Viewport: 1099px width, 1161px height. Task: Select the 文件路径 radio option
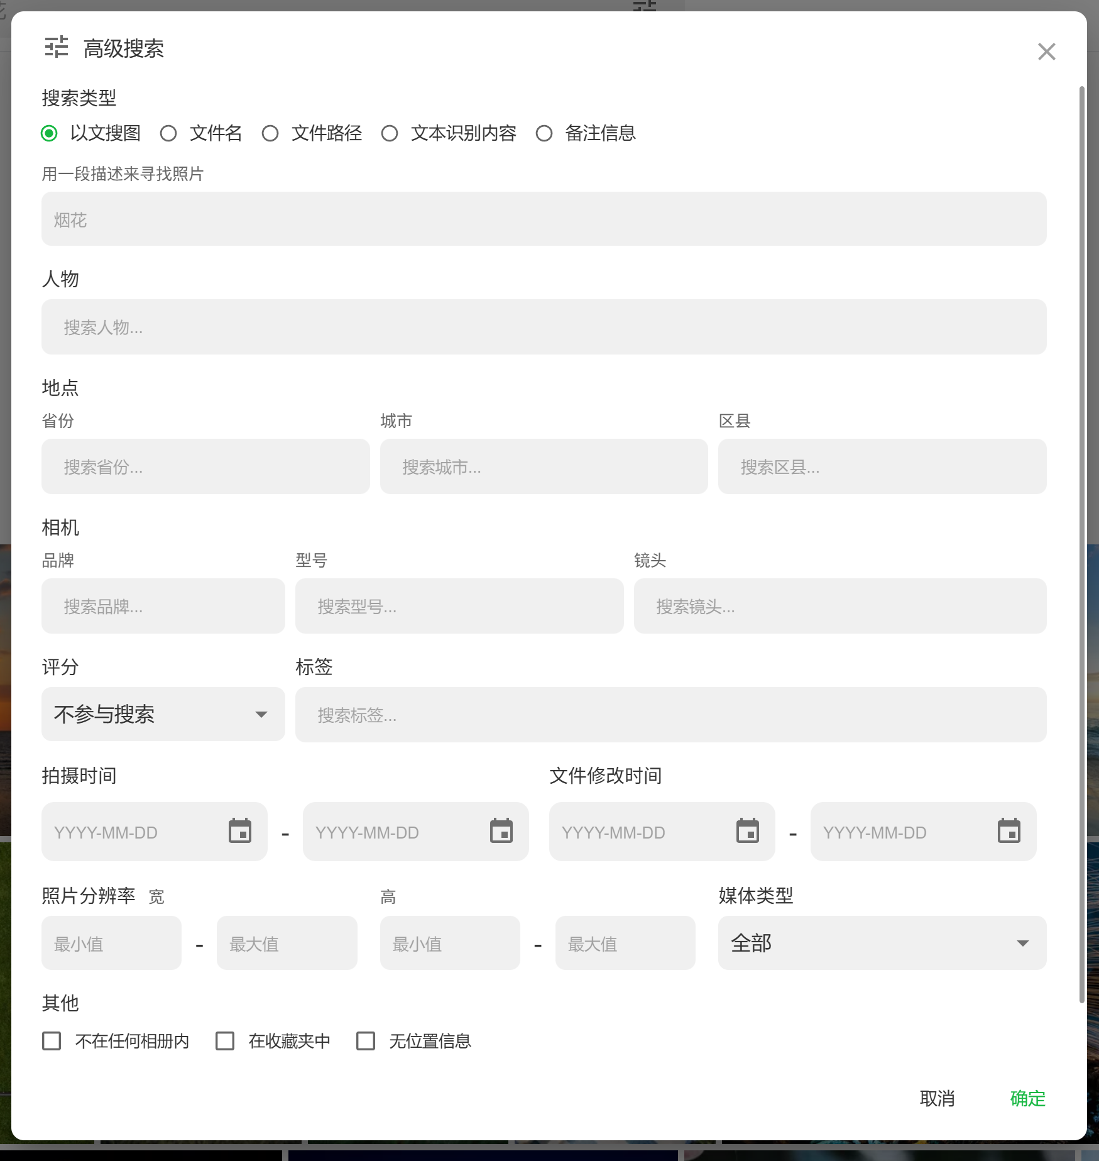click(270, 133)
